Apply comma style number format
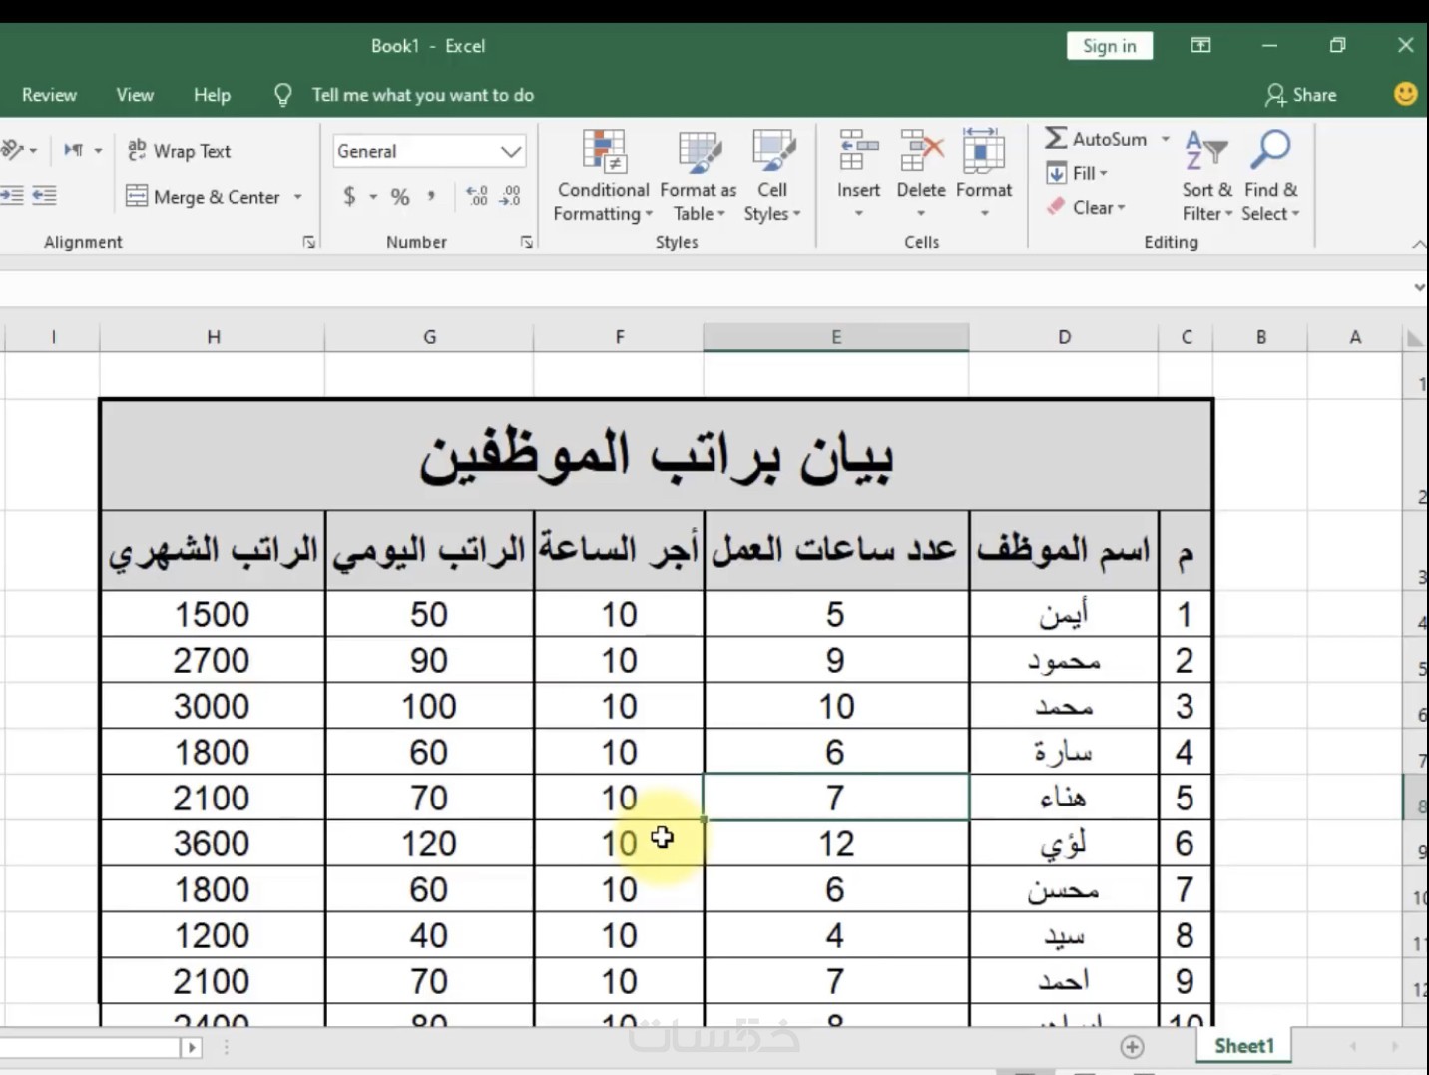The height and width of the screenshot is (1075, 1429). pos(431,196)
